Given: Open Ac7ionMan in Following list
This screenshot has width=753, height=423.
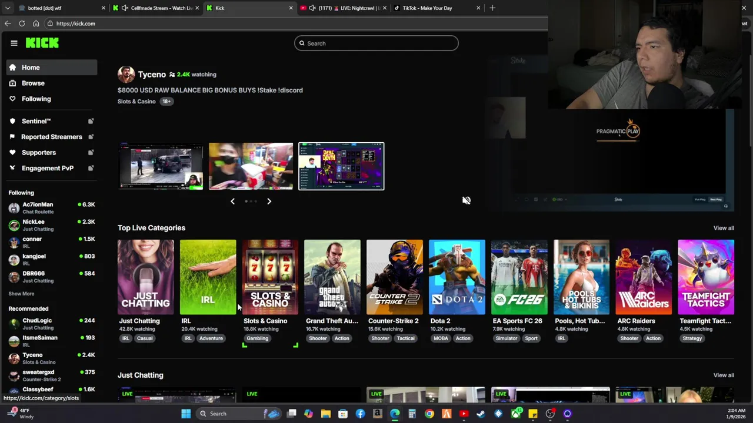Looking at the screenshot, I should click(52, 208).
